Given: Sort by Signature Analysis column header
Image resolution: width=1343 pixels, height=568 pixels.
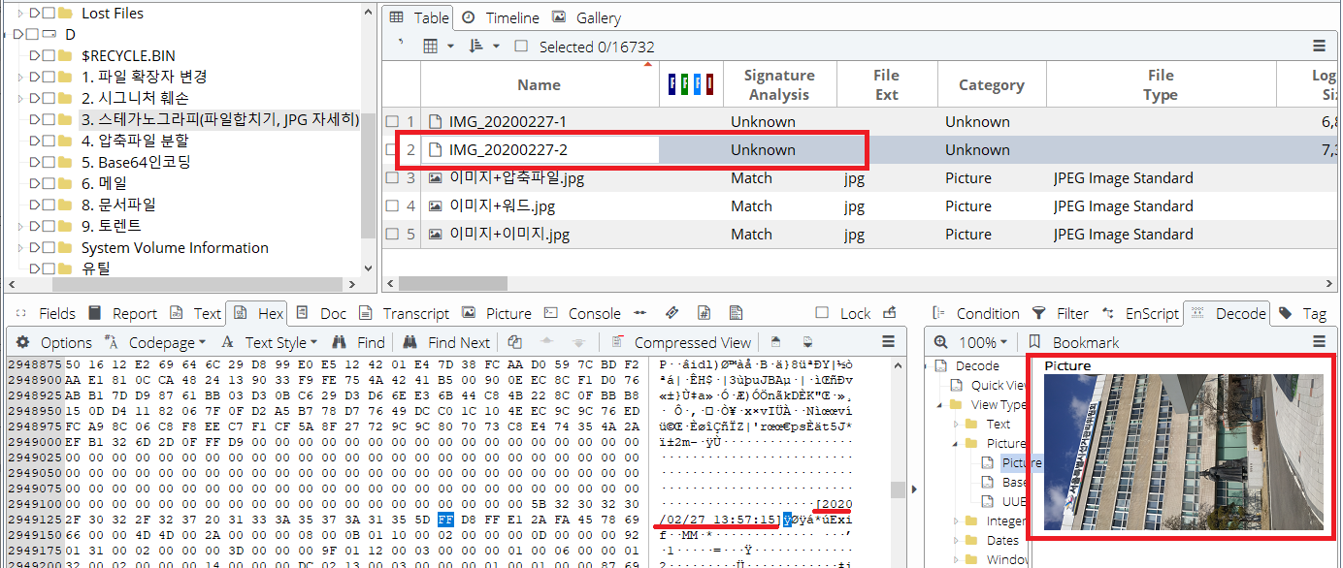Looking at the screenshot, I should [778, 85].
